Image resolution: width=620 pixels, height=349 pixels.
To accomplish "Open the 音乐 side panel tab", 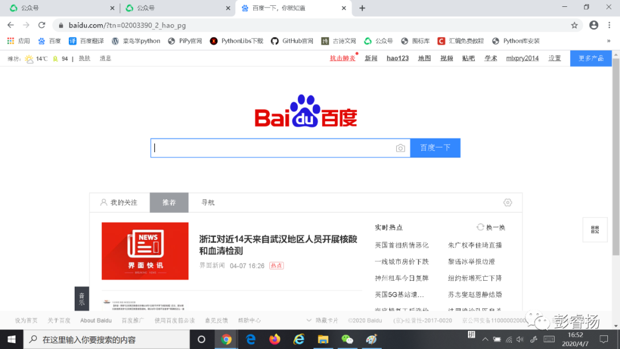I will (x=82, y=299).
